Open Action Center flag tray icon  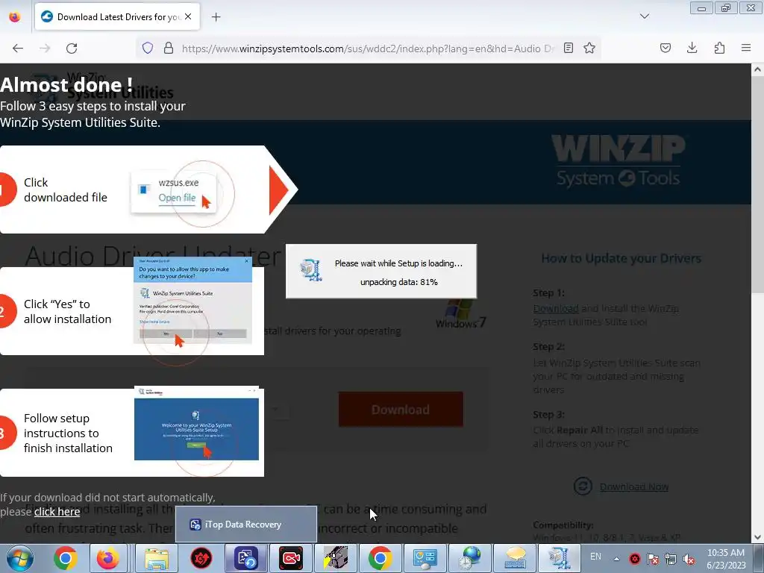[652, 559]
